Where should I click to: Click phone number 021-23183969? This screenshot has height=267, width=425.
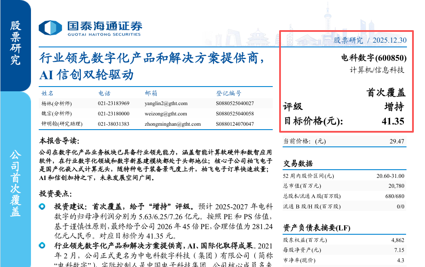[114, 103]
